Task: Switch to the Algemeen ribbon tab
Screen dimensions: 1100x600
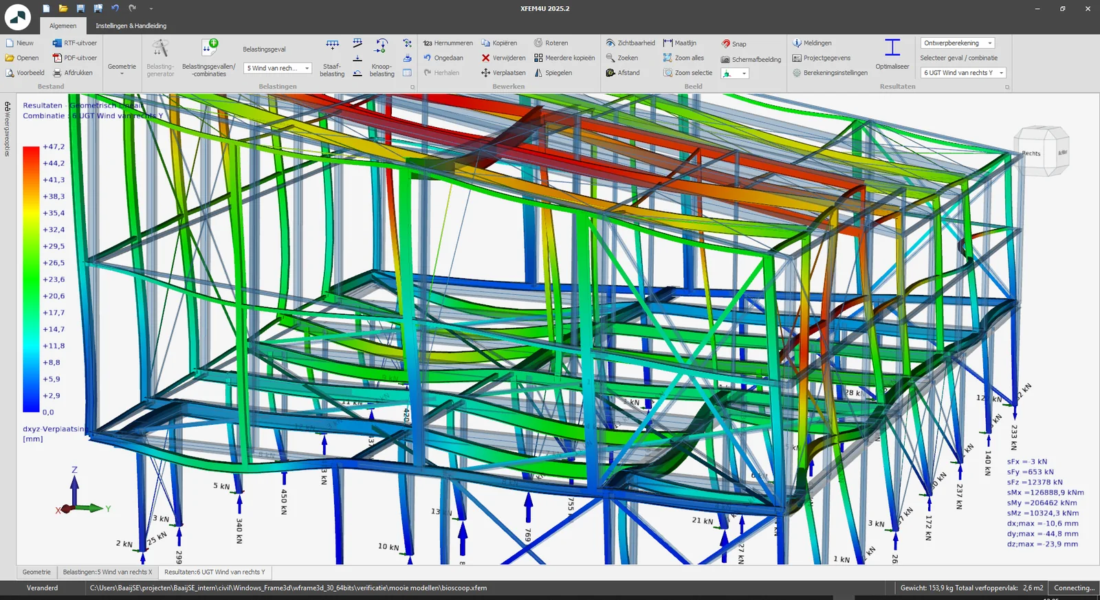Action: point(63,25)
